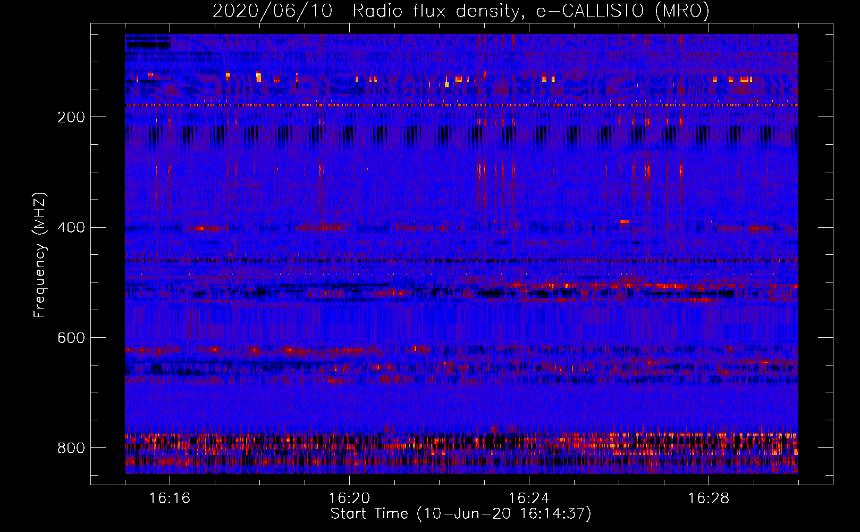
Task: Click the "Start Time (10-Jun-20 16:14:37)" x-axis label
Action: tap(461, 514)
